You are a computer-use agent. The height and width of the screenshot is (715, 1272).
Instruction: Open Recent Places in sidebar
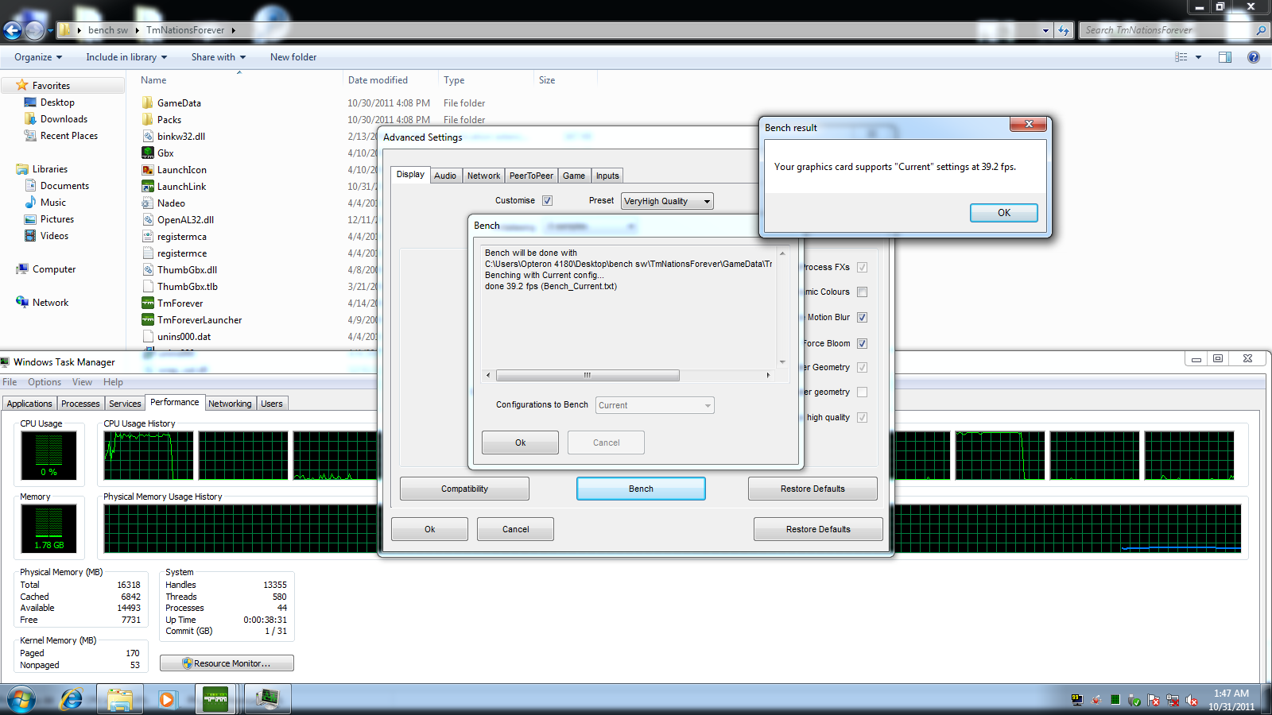tap(68, 136)
